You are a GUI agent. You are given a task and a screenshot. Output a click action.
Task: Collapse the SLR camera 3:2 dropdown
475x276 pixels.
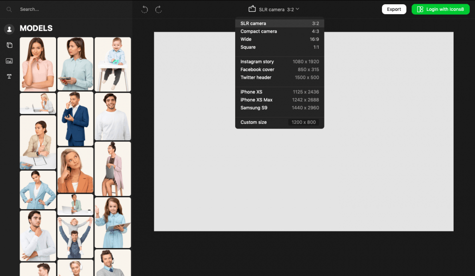pyautogui.click(x=279, y=9)
